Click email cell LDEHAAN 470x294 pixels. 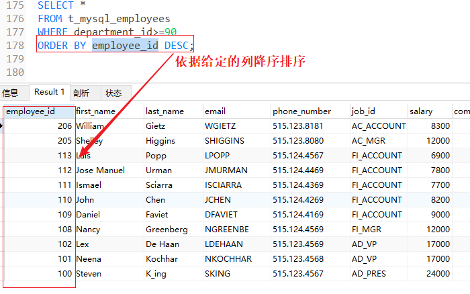click(237, 244)
